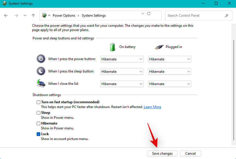Click the green battery icon

pyautogui.click(x=112, y=47)
